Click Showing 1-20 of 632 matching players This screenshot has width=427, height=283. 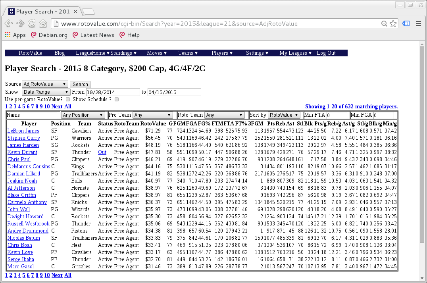click(352, 106)
